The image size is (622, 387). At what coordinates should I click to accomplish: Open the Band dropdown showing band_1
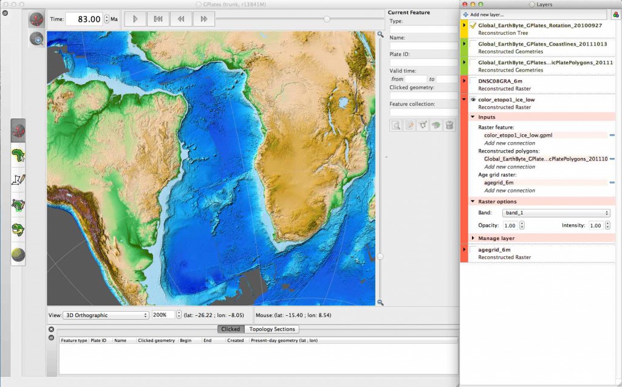coord(556,213)
